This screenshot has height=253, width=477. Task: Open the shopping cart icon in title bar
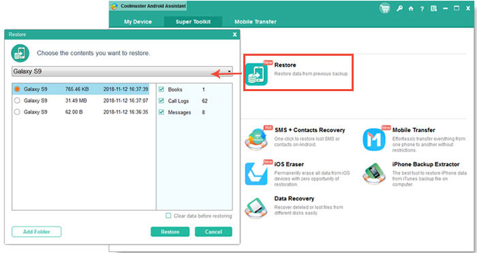[384, 9]
